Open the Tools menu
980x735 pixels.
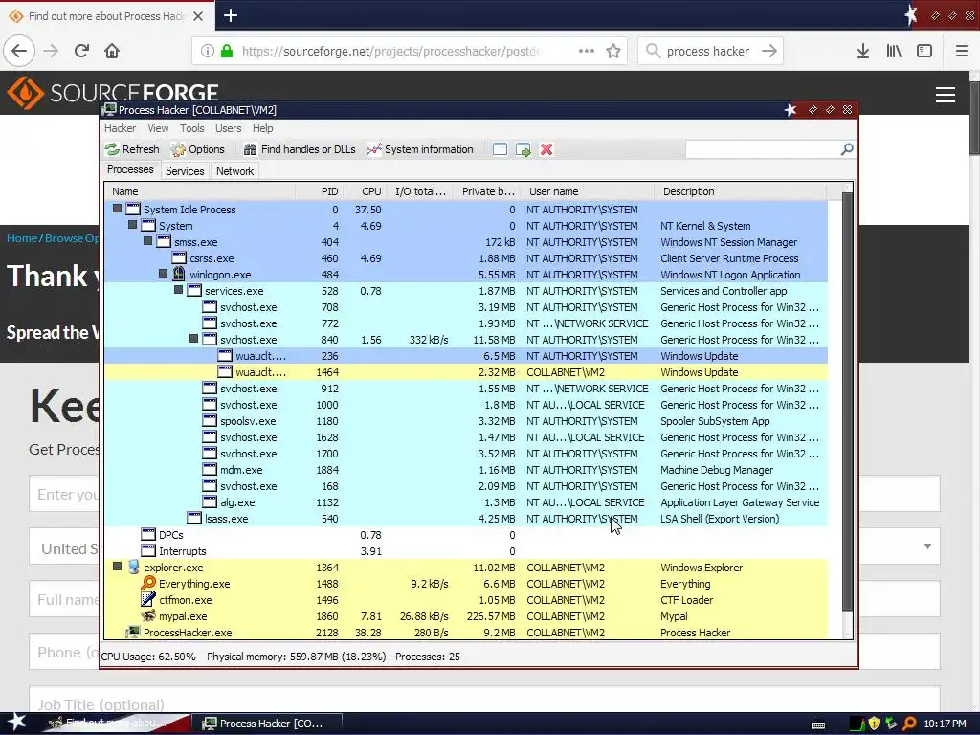[191, 128]
